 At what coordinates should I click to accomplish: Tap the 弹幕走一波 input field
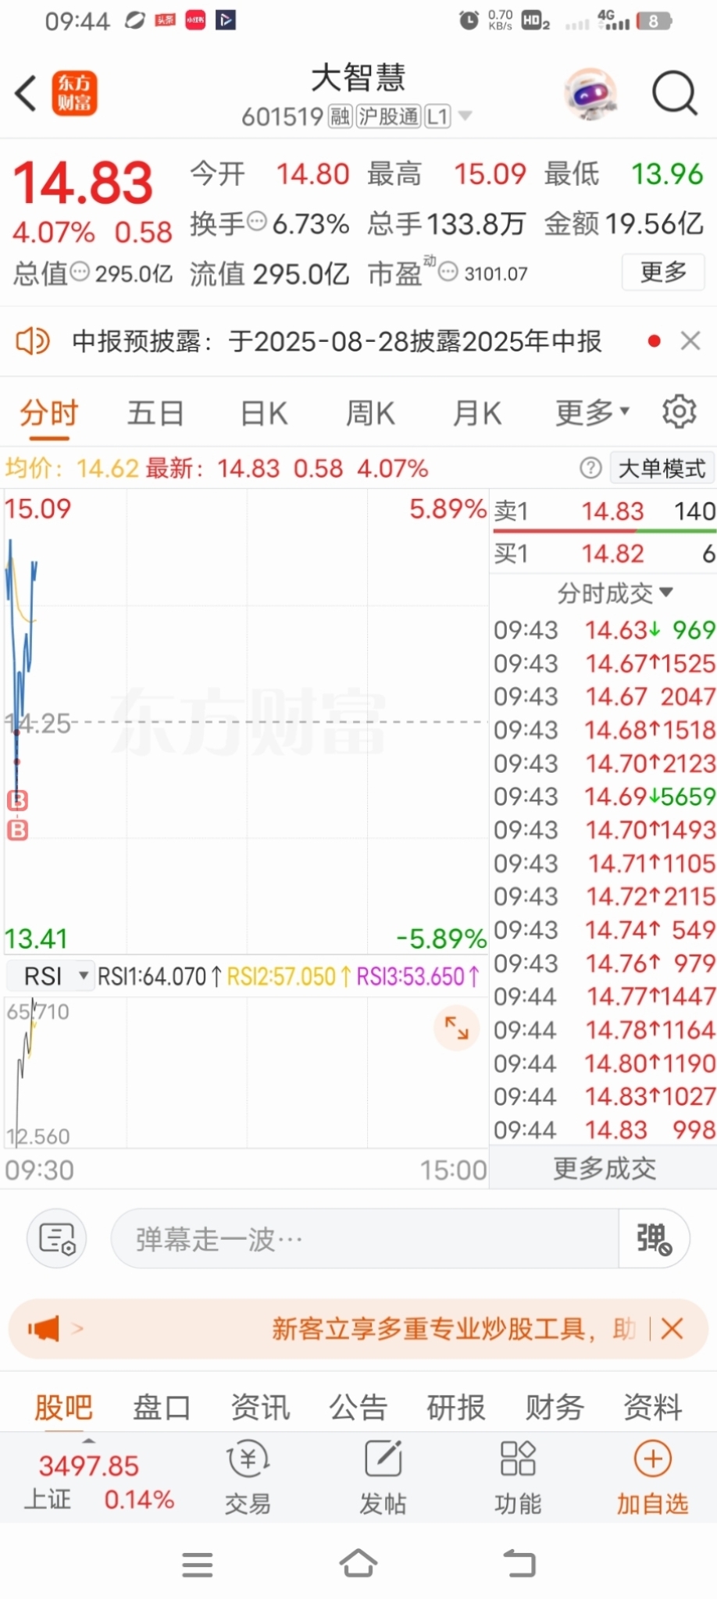coord(365,1238)
